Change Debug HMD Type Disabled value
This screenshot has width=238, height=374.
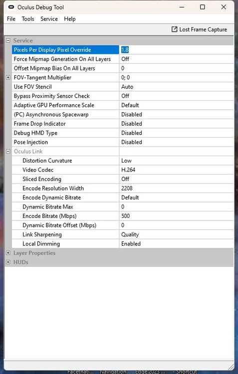click(176, 133)
